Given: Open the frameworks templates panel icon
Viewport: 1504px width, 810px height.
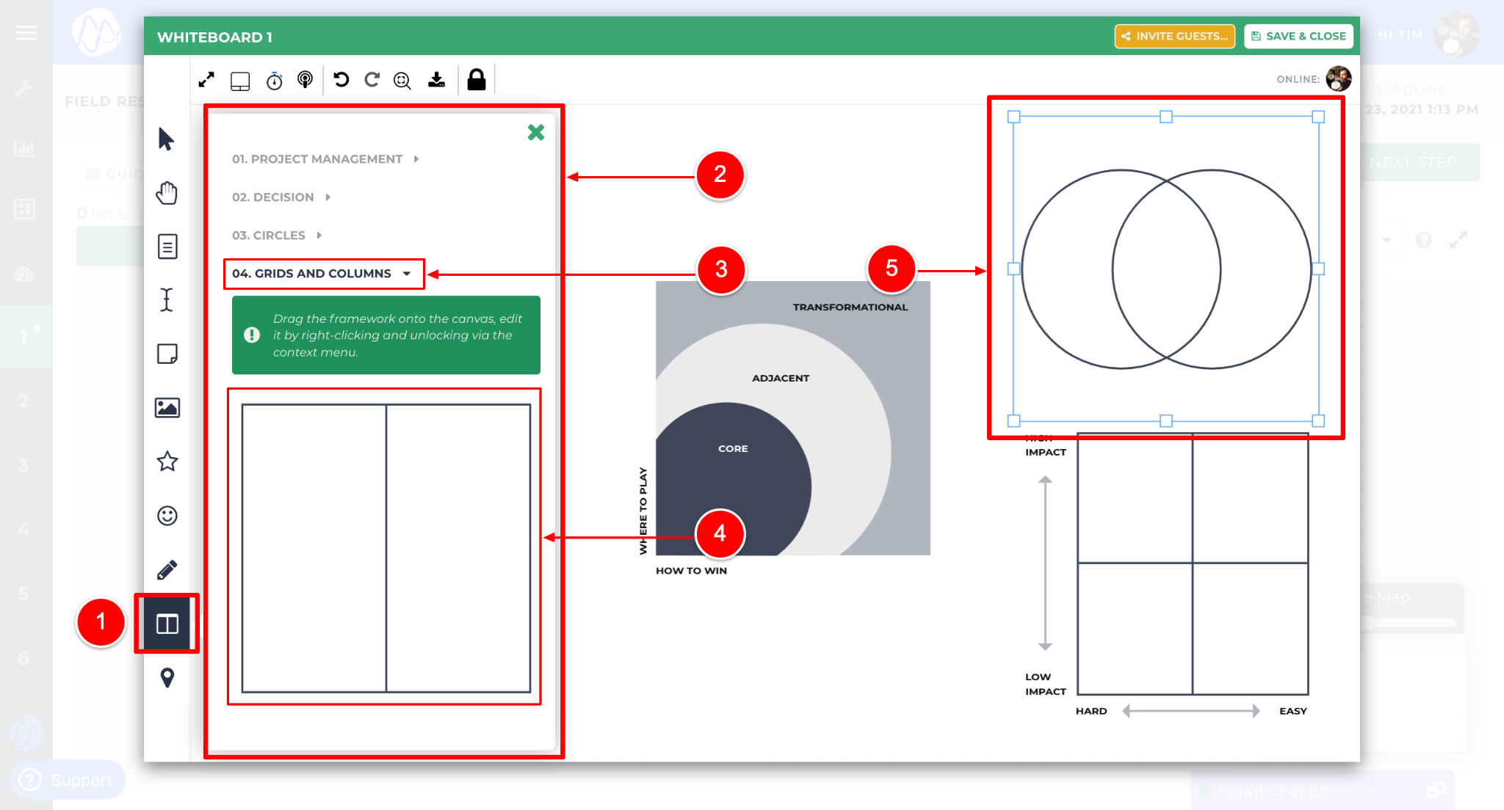Looking at the screenshot, I should [x=167, y=624].
